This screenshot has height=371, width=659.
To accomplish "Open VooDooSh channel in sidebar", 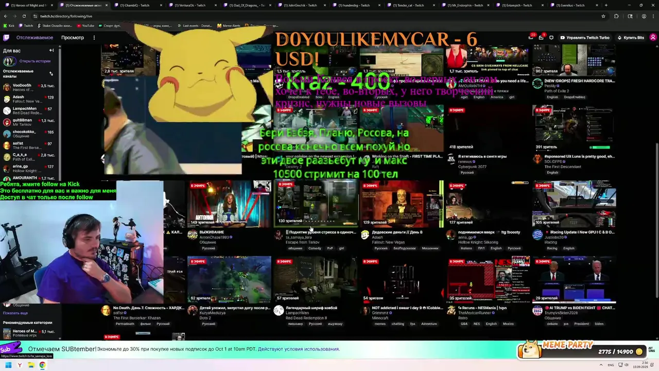I will pyautogui.click(x=29, y=88).
